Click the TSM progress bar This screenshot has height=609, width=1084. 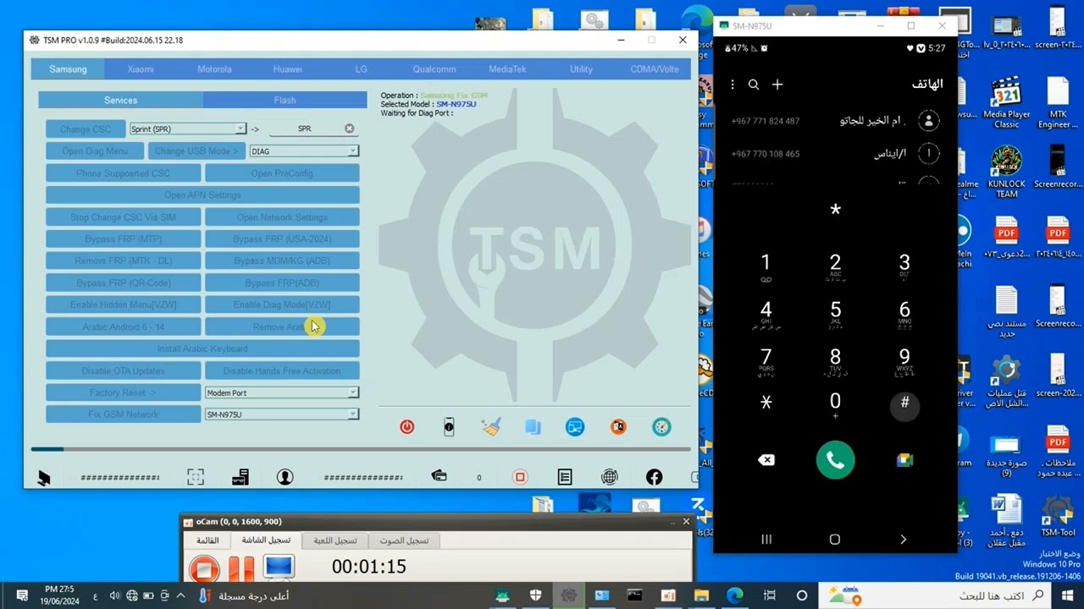pos(361,449)
